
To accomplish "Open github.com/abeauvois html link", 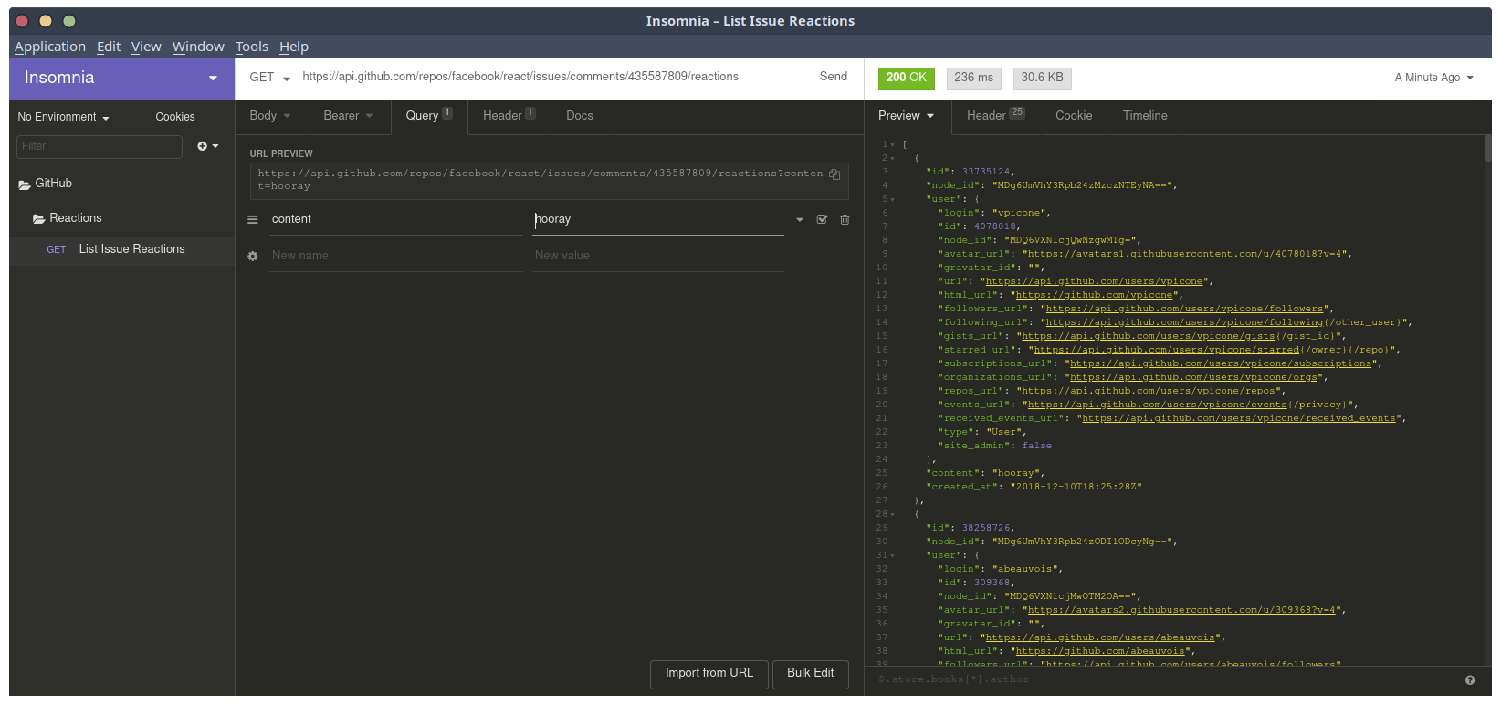I will pyautogui.click(x=1100, y=651).
